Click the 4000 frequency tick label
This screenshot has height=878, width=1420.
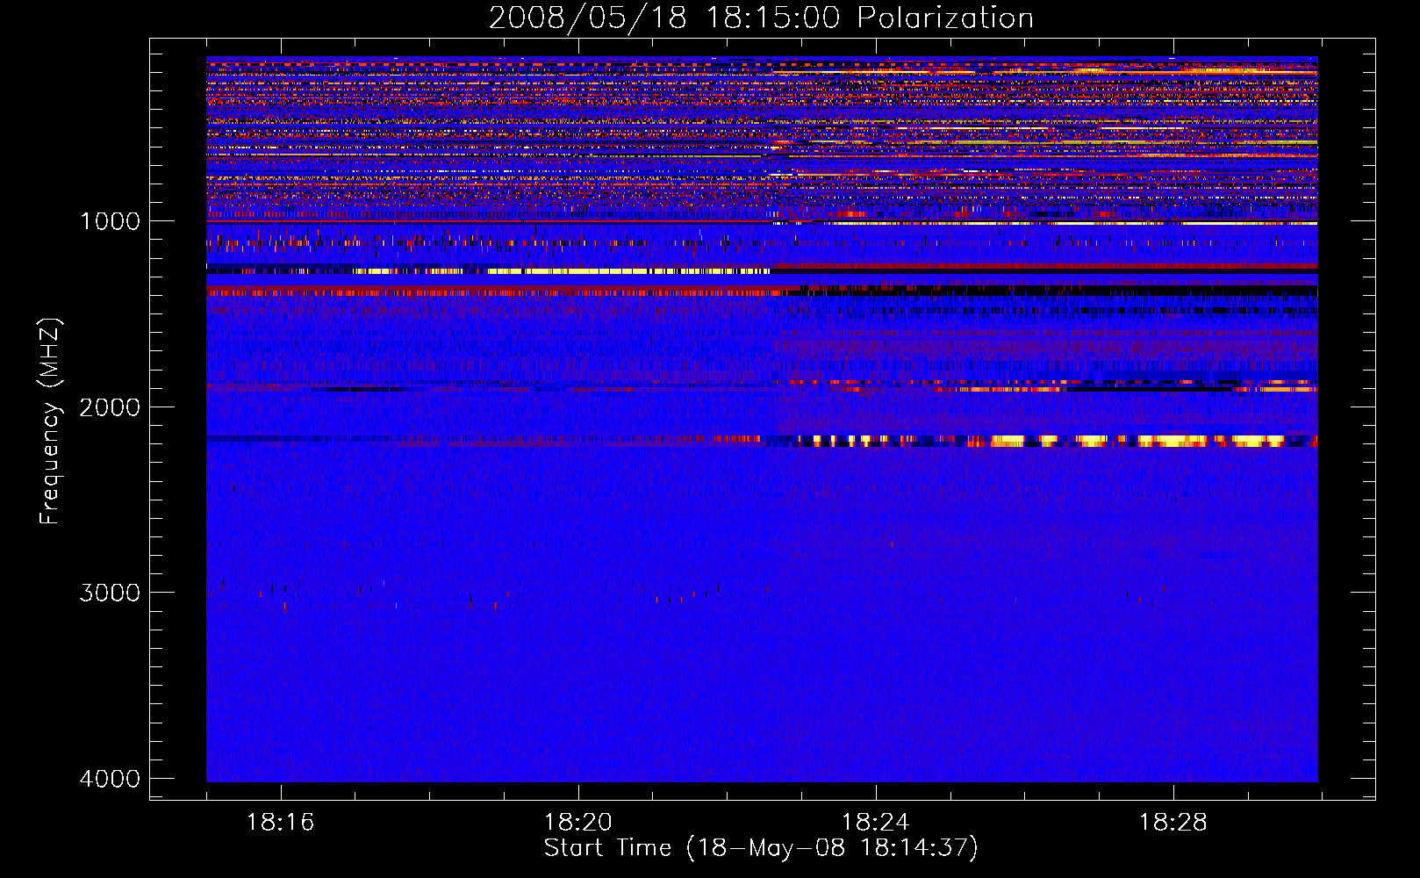pos(110,779)
